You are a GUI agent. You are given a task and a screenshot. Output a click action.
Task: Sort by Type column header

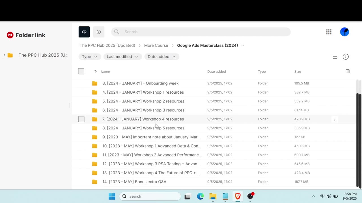coord(262,72)
